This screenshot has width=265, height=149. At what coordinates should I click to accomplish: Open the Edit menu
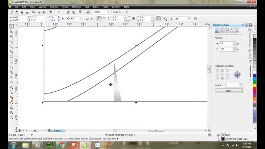click(x=24, y=7)
